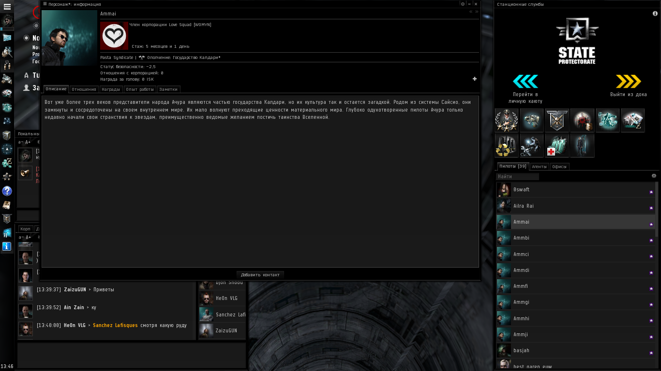Click star standing icon next to Oswaft
The image size is (661, 371).
tap(651, 192)
